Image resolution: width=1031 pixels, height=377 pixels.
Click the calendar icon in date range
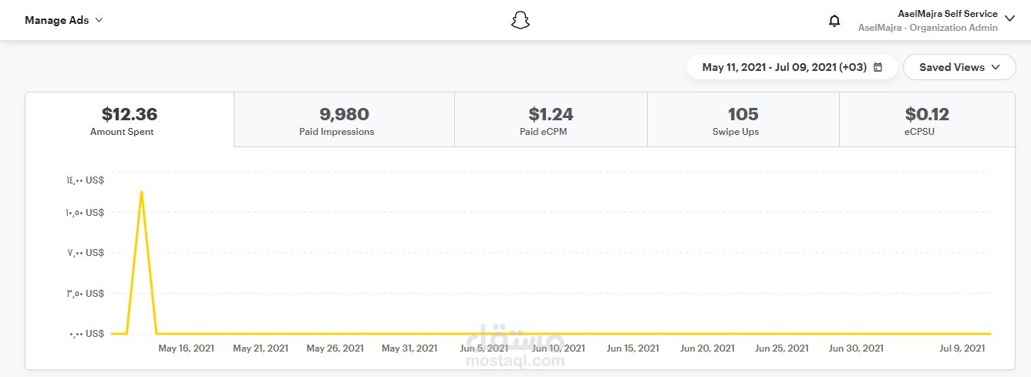tap(878, 67)
